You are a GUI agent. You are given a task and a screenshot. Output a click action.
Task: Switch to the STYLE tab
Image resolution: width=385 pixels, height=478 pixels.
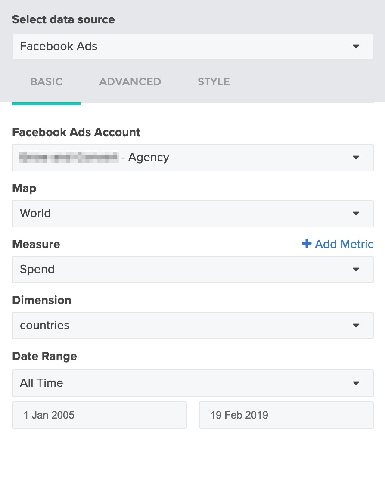pos(214,82)
